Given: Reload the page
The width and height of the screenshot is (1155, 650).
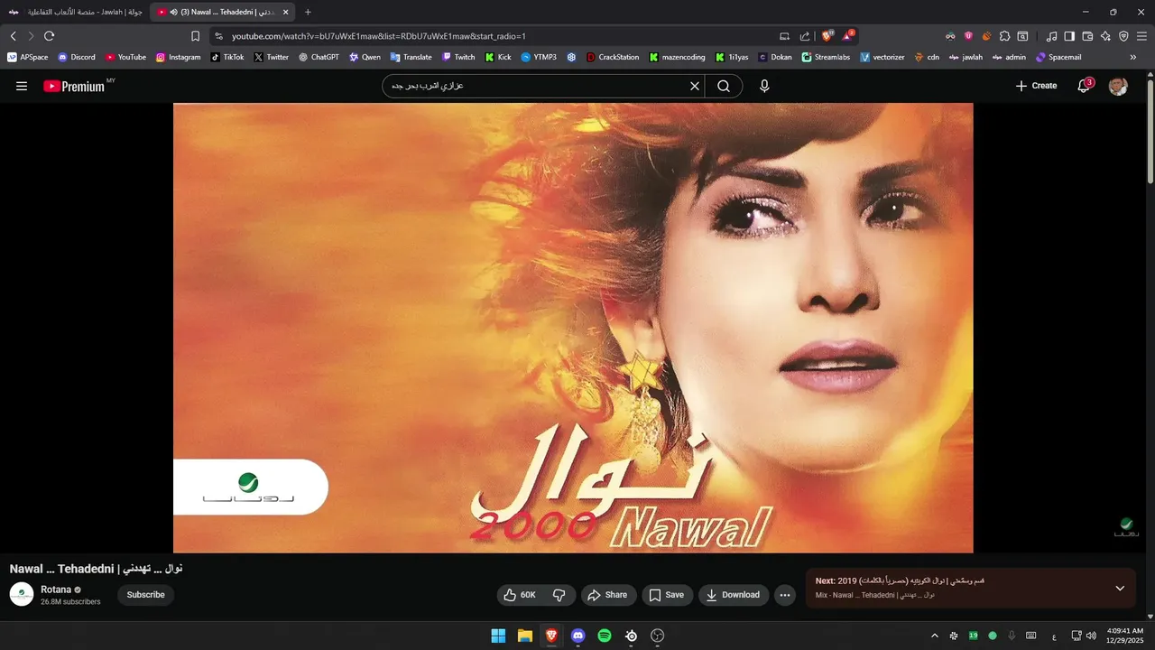Looking at the screenshot, I should point(49,36).
